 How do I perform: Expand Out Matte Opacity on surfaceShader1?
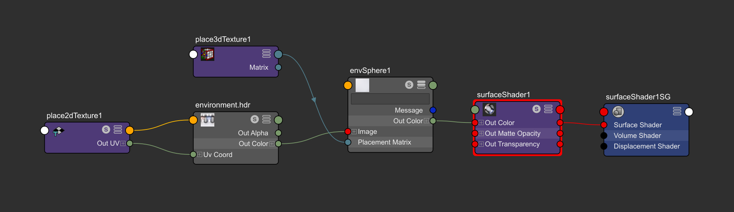click(x=481, y=134)
